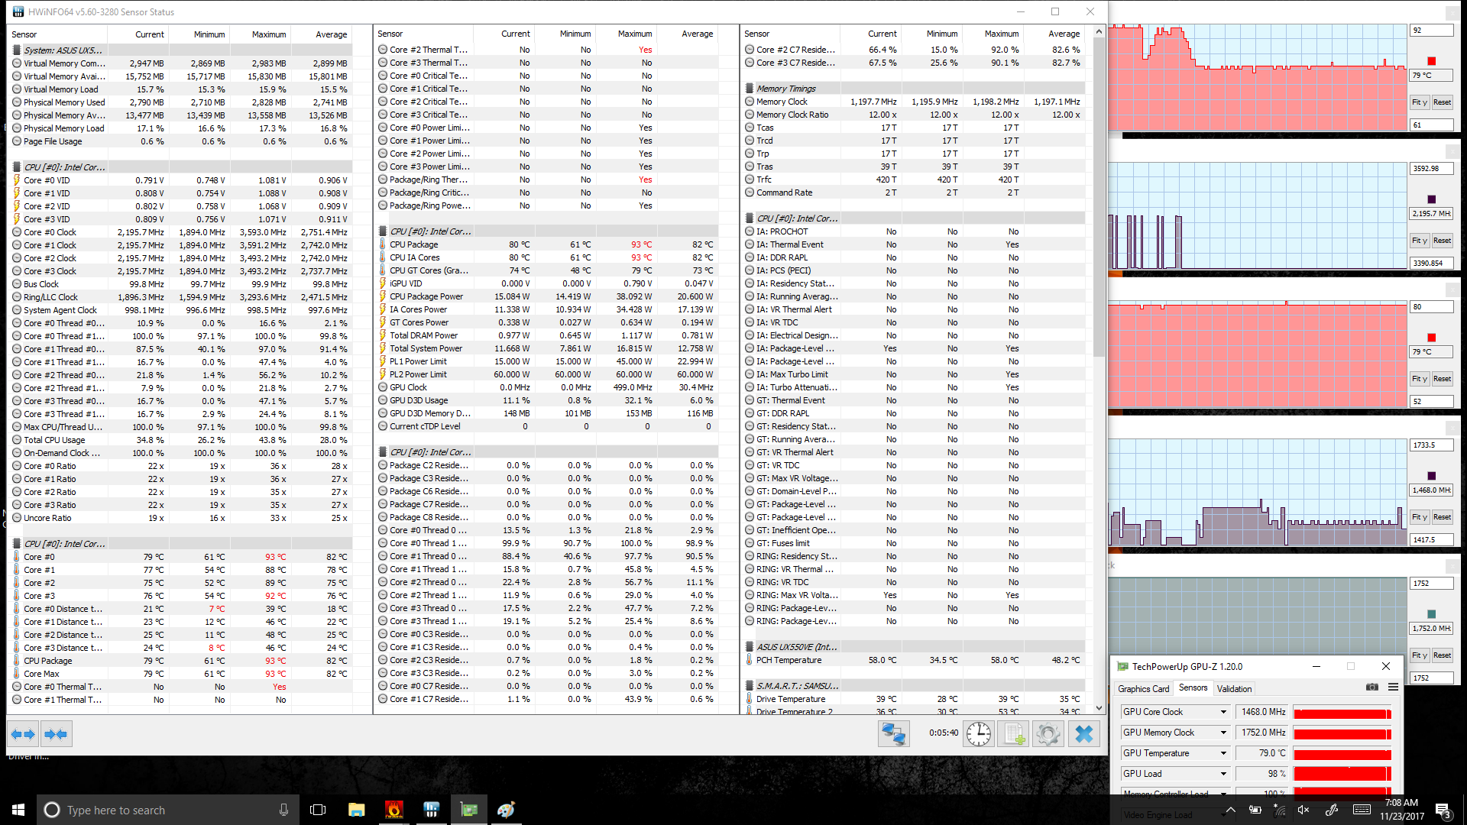
Task: Click Fit y on the 2,195.7 MHz clock graph
Action: point(1419,241)
